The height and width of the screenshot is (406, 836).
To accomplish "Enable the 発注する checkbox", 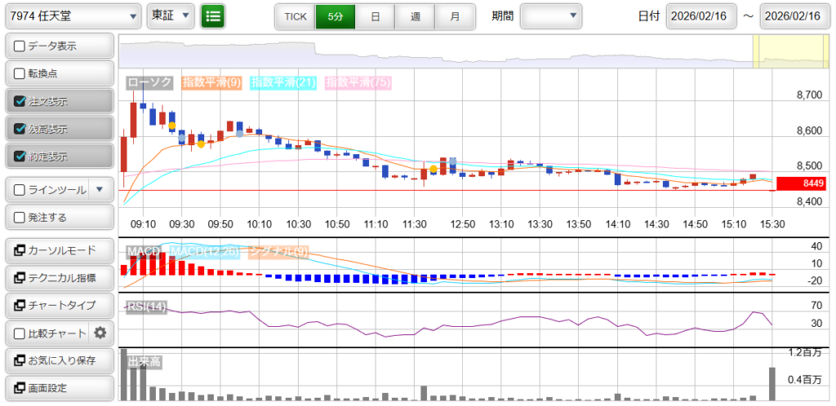I will pos(20,218).
